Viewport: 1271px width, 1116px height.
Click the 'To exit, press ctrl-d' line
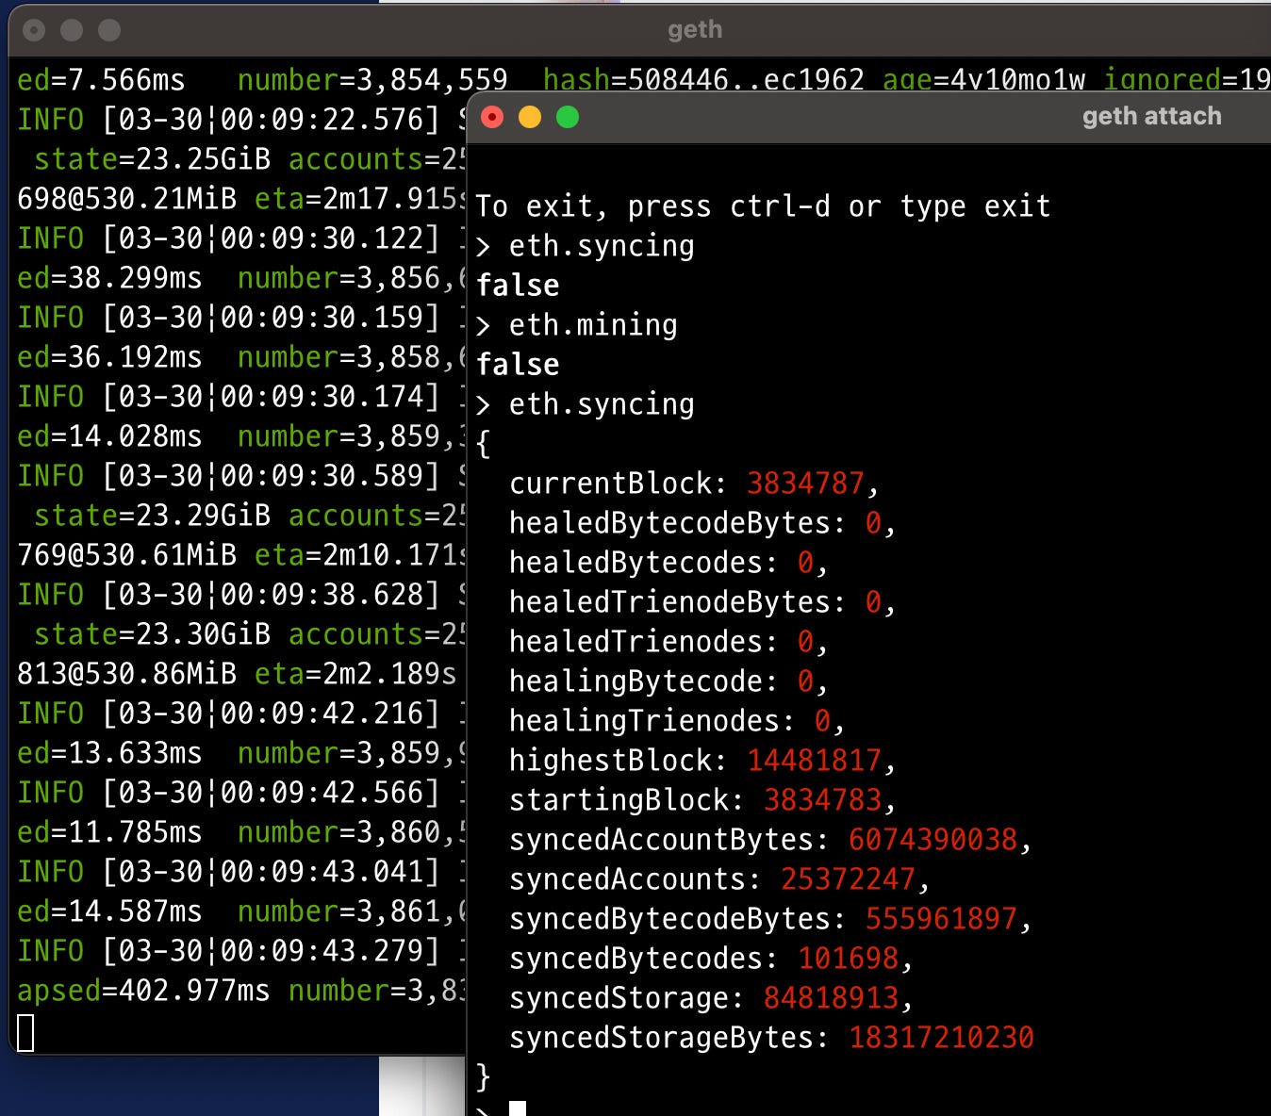[763, 205]
